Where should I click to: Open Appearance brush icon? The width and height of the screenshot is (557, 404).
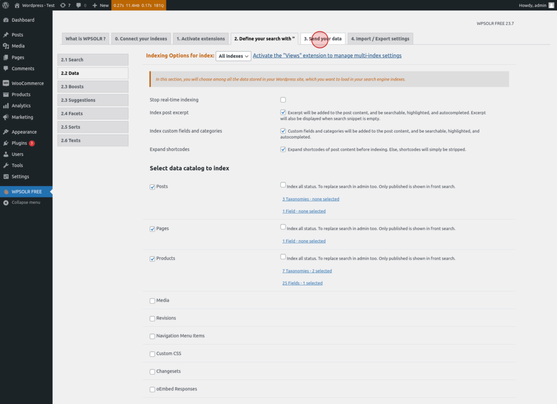pos(5,132)
